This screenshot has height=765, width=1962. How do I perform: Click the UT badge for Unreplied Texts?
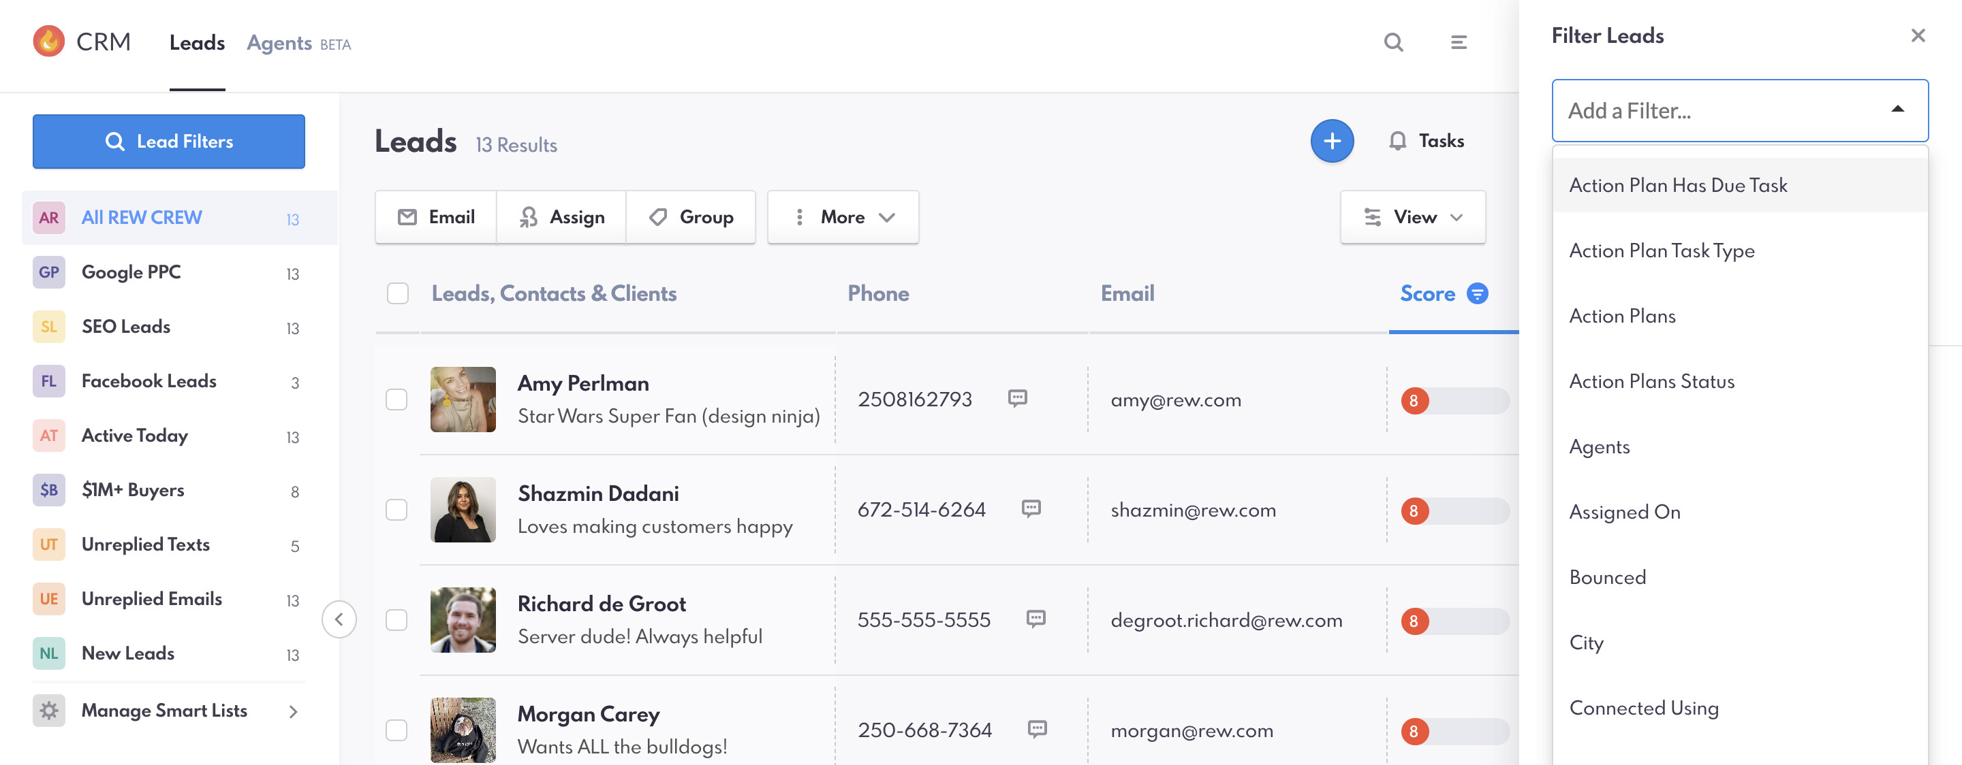[49, 544]
